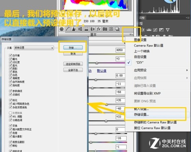Click the 默认值 link
The image size is (191, 152).
coord(102,71)
